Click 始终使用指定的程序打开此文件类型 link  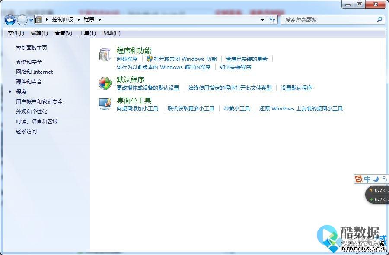point(230,88)
